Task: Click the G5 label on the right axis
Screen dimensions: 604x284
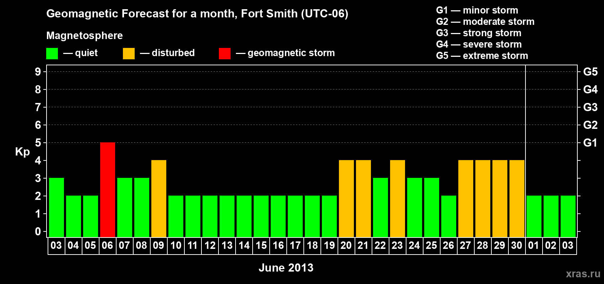Action: point(590,72)
